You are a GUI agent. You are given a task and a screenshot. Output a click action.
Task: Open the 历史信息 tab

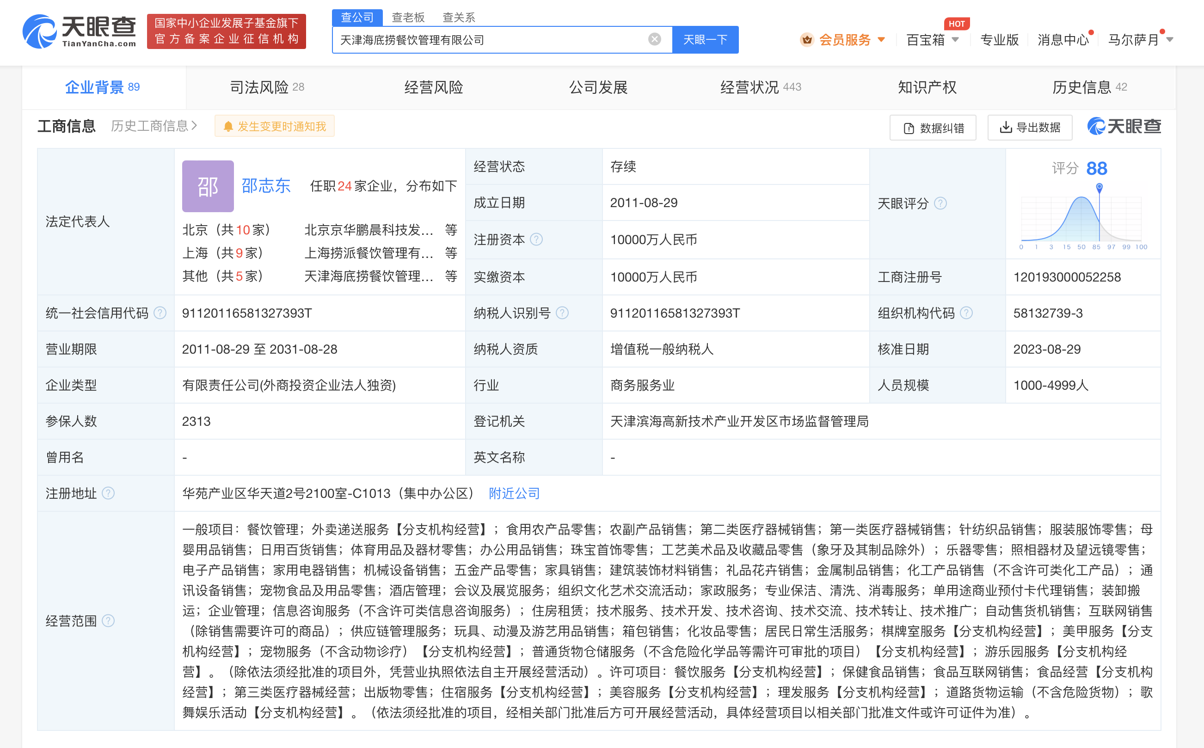click(x=1089, y=87)
